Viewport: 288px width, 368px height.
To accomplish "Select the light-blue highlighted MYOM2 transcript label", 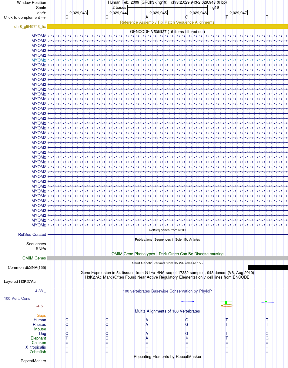I will [39, 60].
